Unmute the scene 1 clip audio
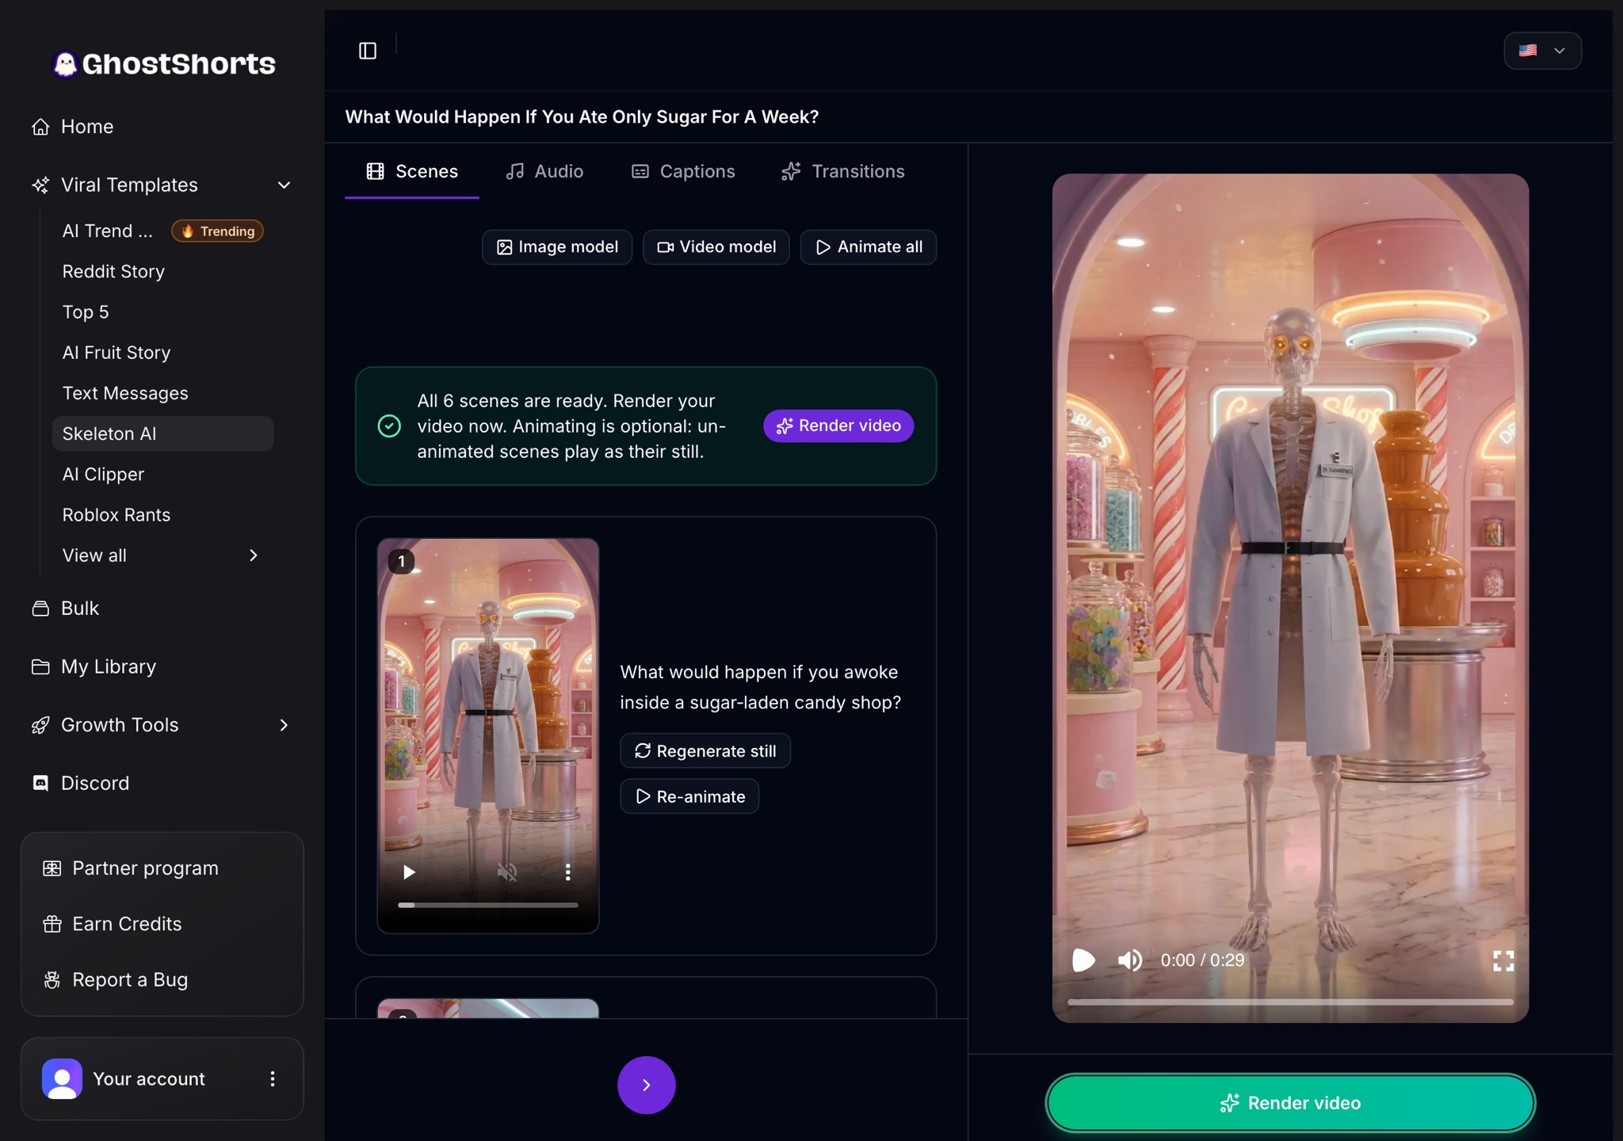Screen dimensions: 1623x1141 [507, 872]
